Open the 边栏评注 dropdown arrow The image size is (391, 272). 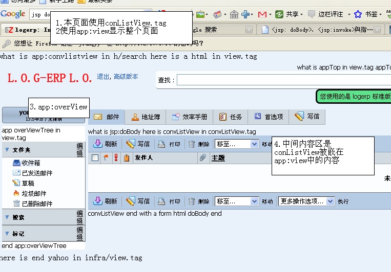pyautogui.click(x=349, y=14)
